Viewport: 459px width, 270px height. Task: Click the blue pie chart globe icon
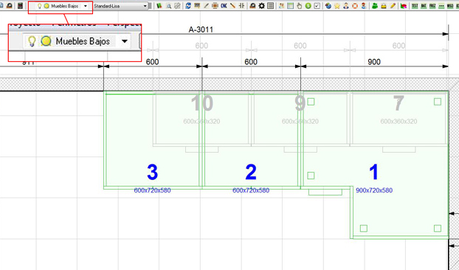point(328,6)
